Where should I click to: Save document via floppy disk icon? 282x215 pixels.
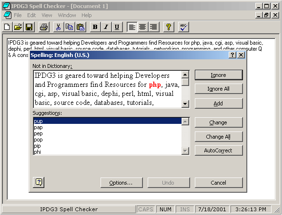click(29, 27)
